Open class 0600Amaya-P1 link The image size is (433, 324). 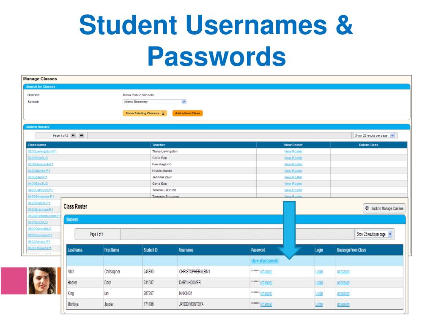[x=39, y=242]
